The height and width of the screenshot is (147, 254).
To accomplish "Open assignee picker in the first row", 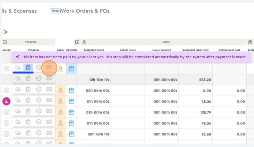I will [x=6, y=69].
